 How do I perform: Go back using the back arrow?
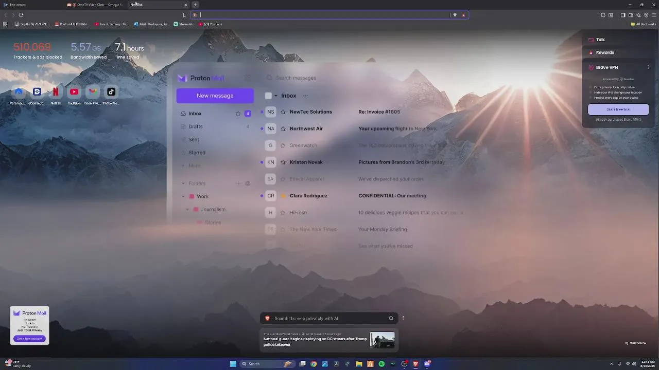pyautogui.click(x=6, y=15)
